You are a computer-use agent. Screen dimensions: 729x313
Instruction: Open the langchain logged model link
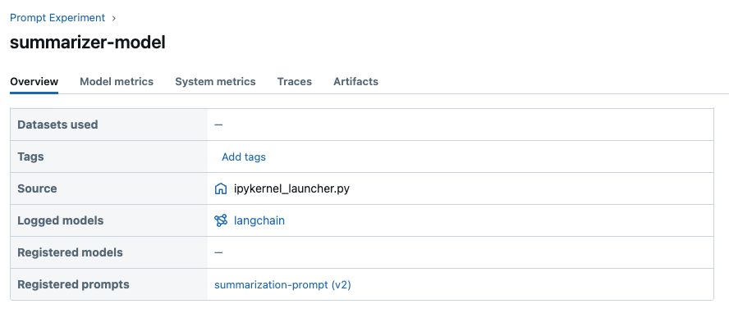(x=259, y=220)
